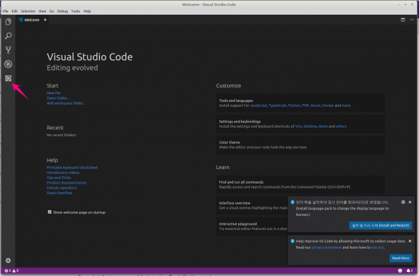Open the Help menu

point(87,11)
